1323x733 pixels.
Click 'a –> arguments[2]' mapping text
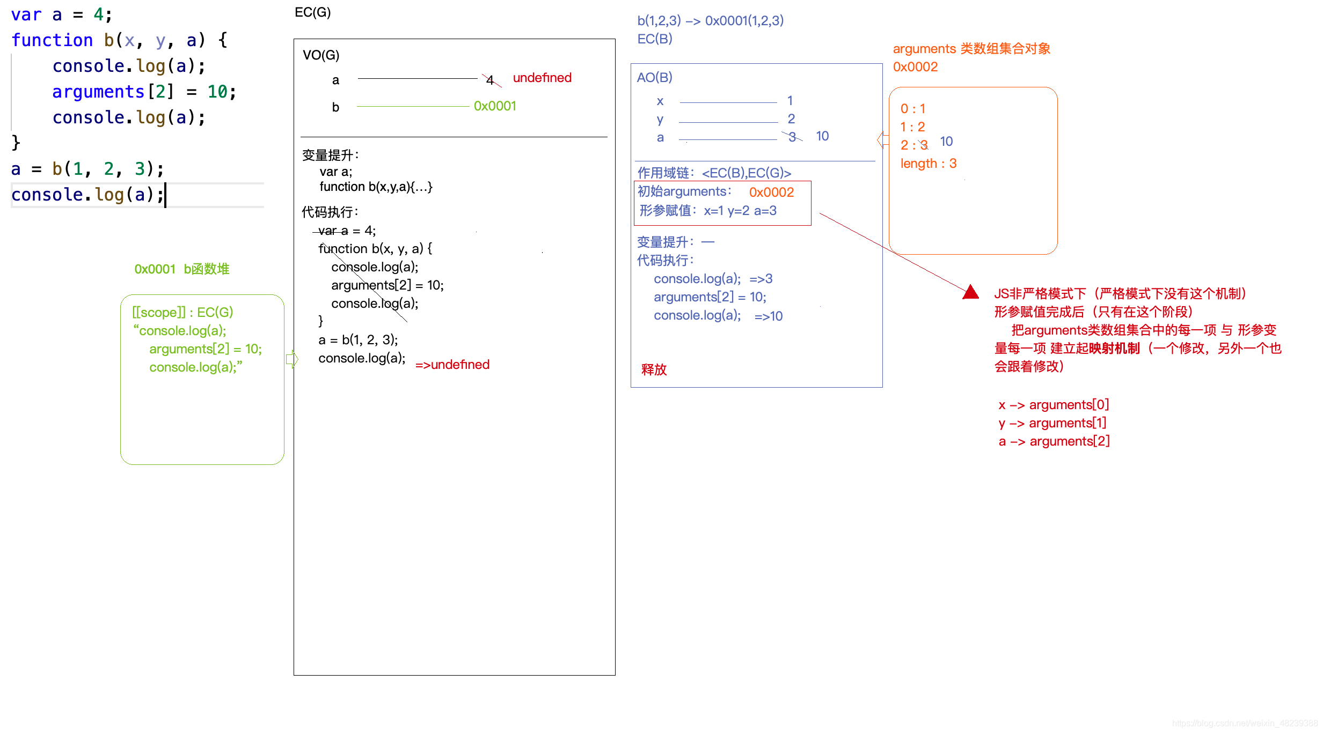click(x=1054, y=441)
